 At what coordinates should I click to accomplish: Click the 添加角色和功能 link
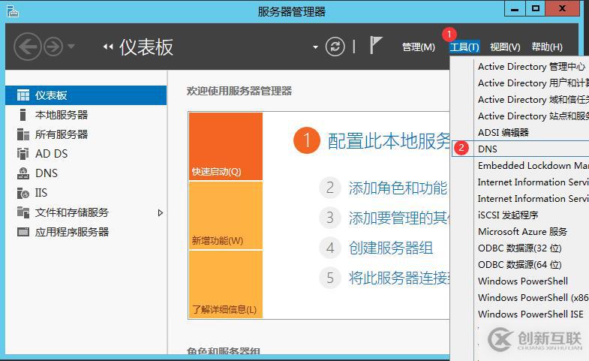coord(398,188)
